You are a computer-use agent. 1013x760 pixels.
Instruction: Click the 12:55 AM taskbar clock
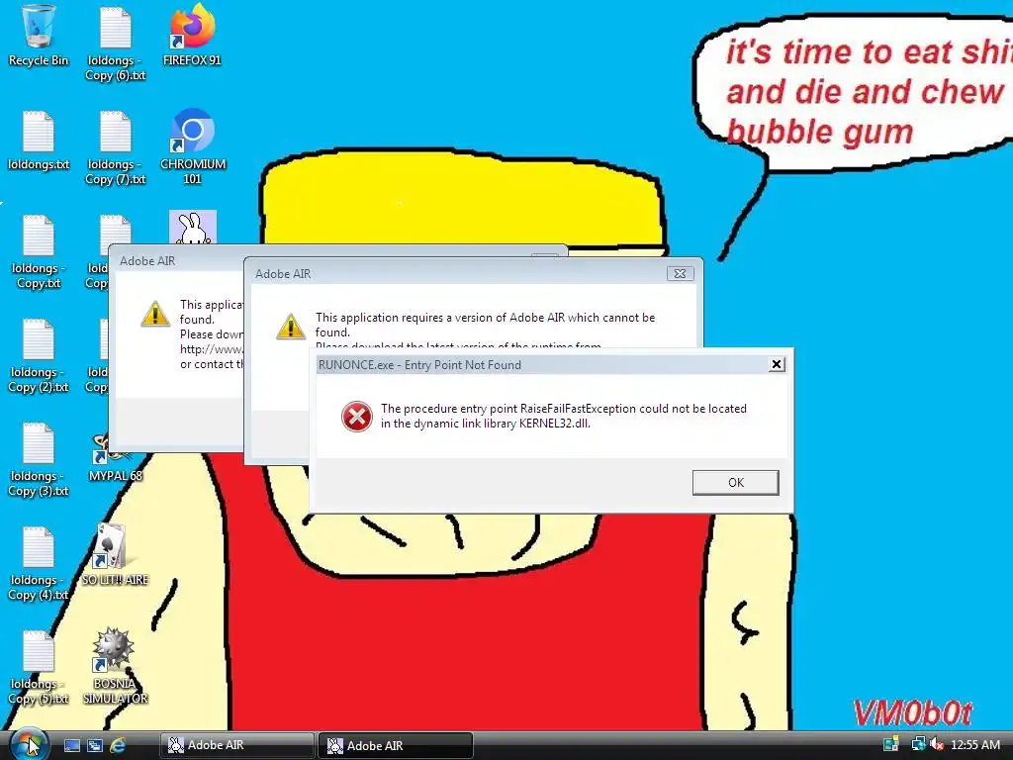[974, 744]
